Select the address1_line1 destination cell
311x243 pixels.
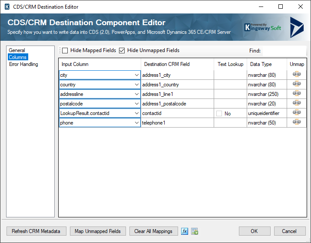point(177,94)
